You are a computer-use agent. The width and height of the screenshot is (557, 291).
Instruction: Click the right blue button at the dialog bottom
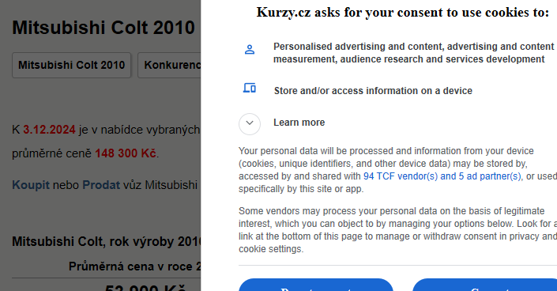tap(484, 285)
